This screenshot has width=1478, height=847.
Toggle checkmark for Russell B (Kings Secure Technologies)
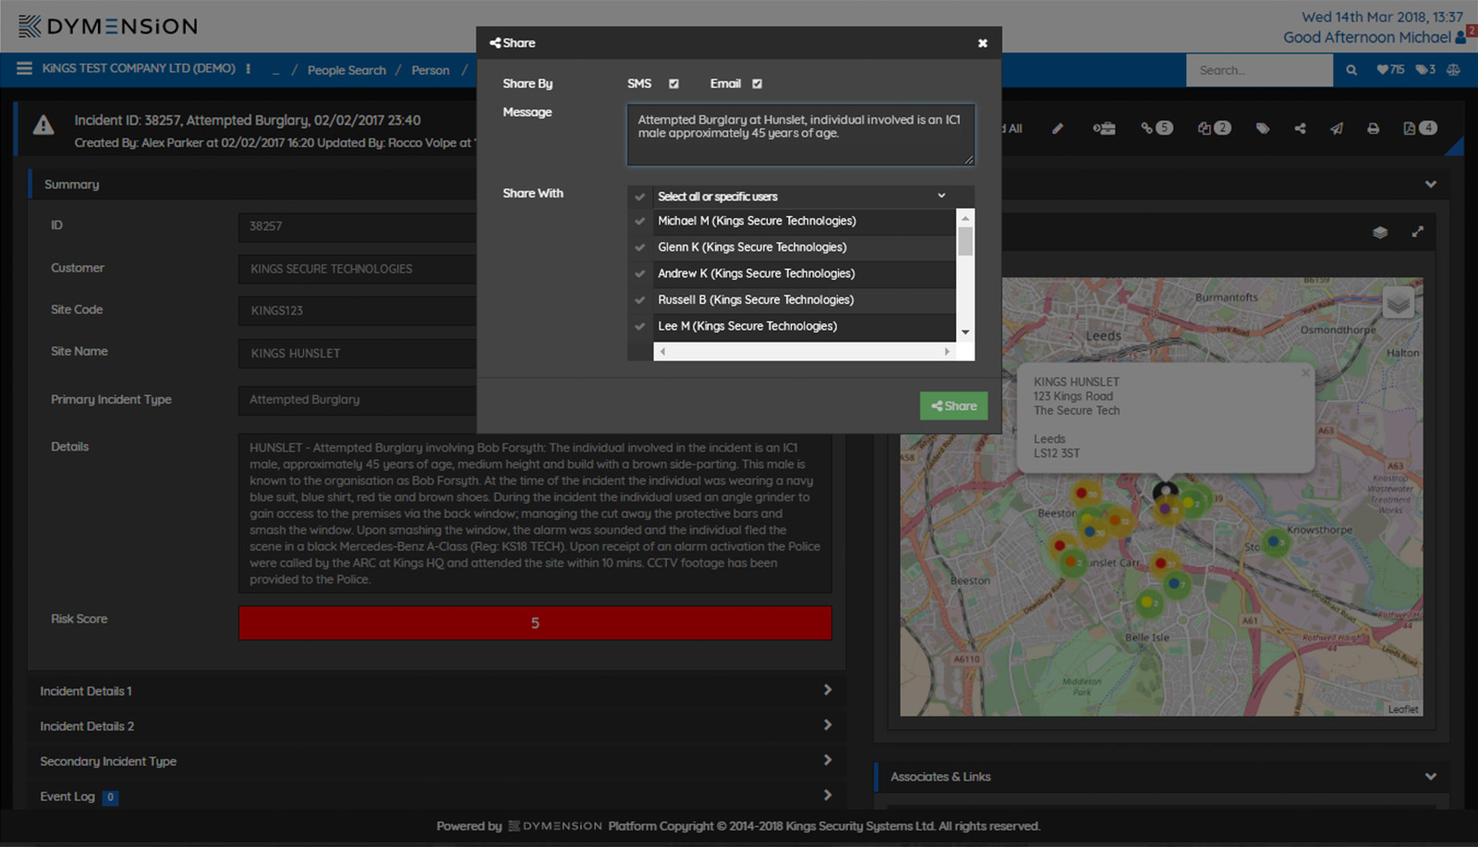tap(639, 300)
